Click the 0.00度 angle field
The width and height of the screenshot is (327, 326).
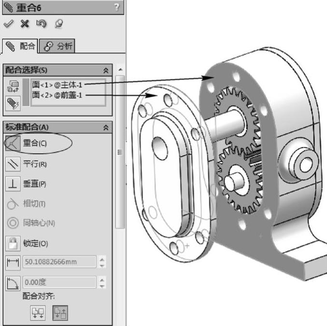[59, 282]
